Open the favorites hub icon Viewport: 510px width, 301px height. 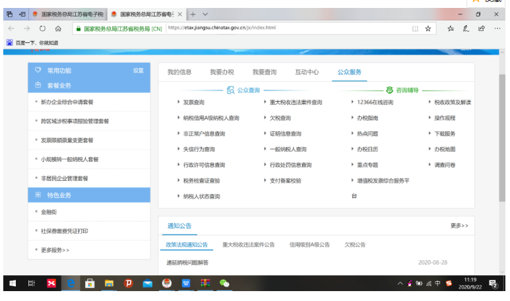(x=451, y=28)
